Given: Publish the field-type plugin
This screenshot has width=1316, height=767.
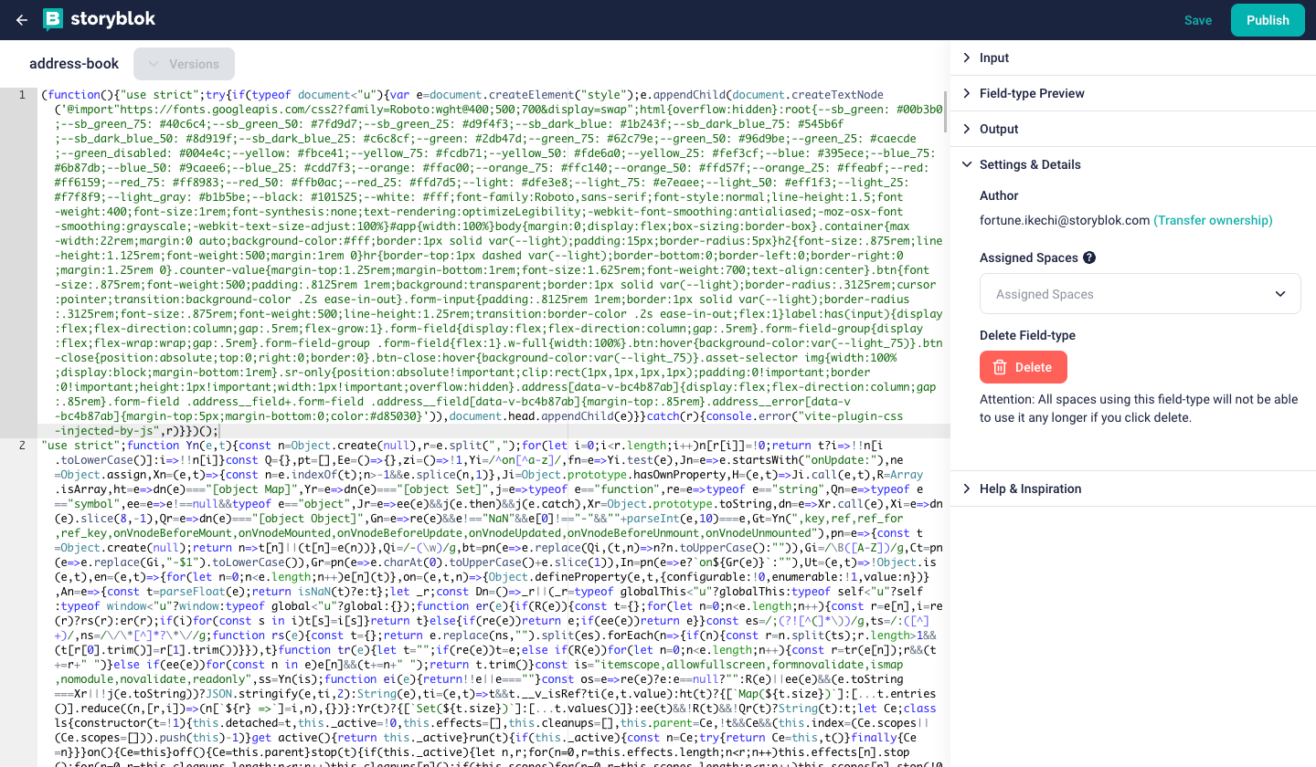Looking at the screenshot, I should pos(1268,20).
